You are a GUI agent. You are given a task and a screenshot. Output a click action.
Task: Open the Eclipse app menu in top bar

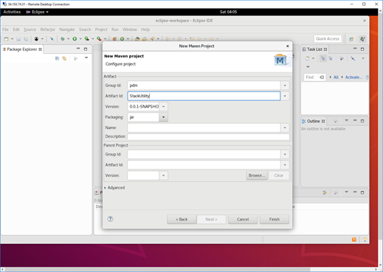38,12
